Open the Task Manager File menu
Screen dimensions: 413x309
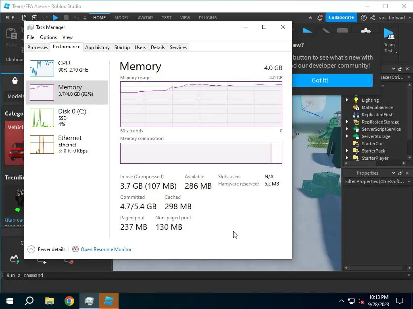point(31,37)
